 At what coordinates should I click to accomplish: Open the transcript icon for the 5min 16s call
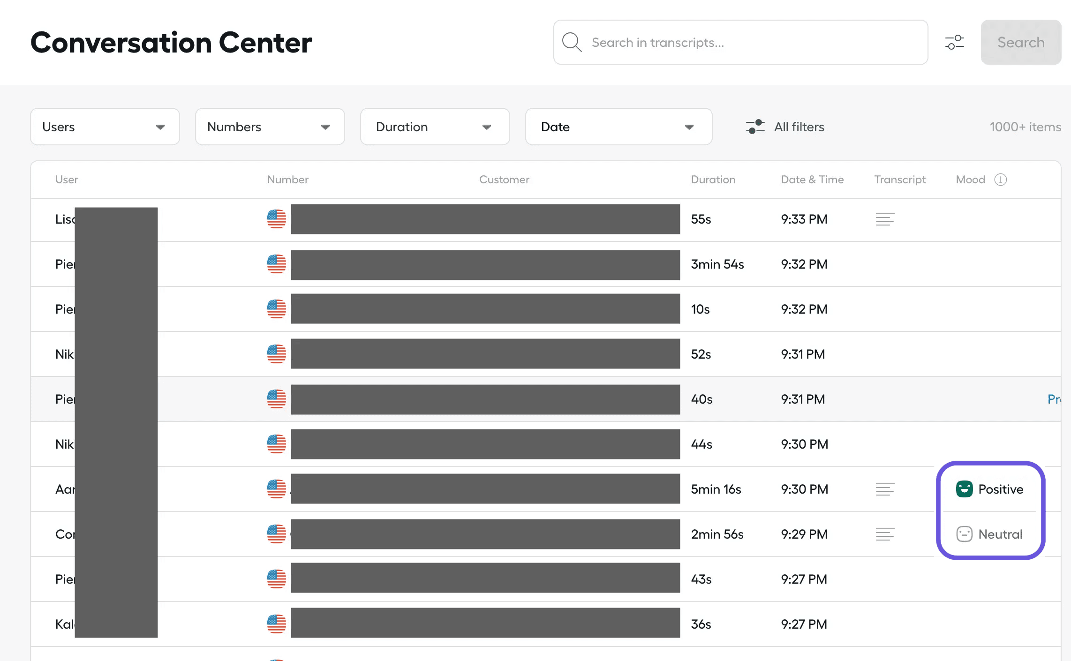coord(885,489)
